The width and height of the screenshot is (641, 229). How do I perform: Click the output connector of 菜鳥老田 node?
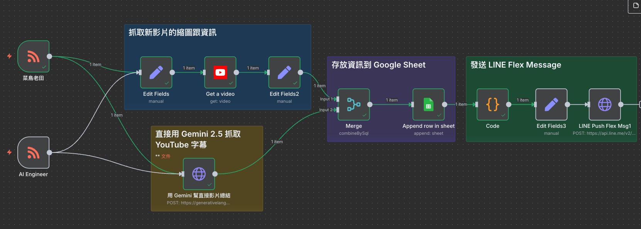tap(49, 56)
